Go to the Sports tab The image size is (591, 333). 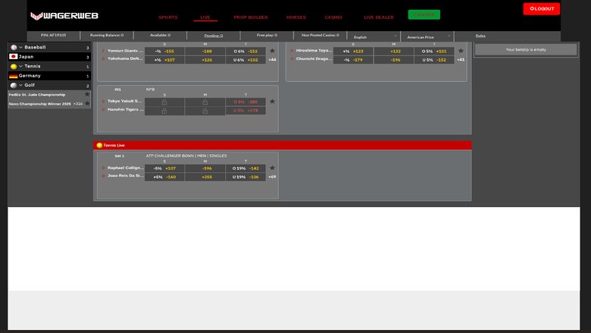click(x=168, y=17)
